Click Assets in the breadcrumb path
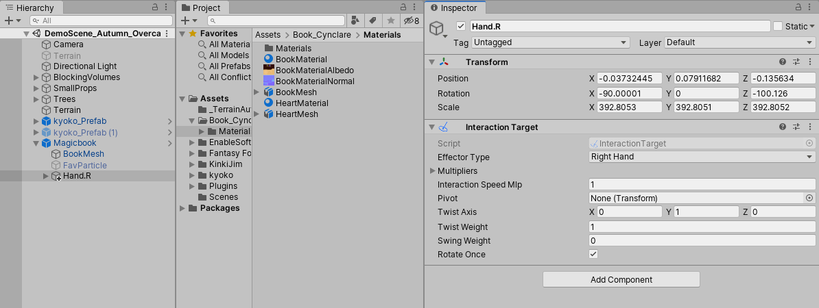Viewport: 819px width, 308px height. [x=268, y=35]
